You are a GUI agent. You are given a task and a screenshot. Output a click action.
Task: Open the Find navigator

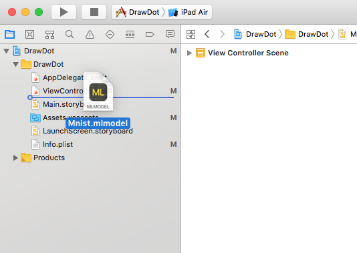pos(70,35)
